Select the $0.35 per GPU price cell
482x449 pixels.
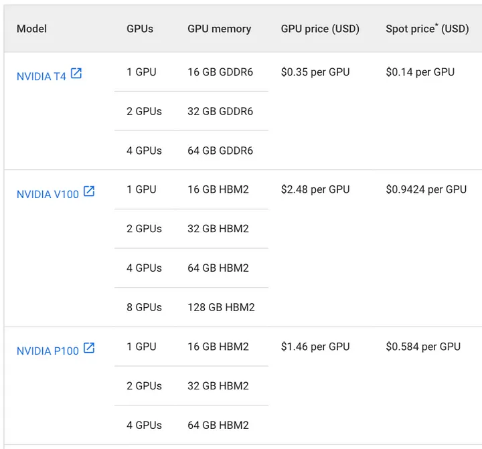point(315,72)
